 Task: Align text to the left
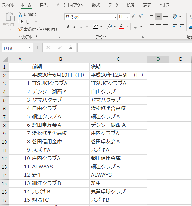[151, 27]
